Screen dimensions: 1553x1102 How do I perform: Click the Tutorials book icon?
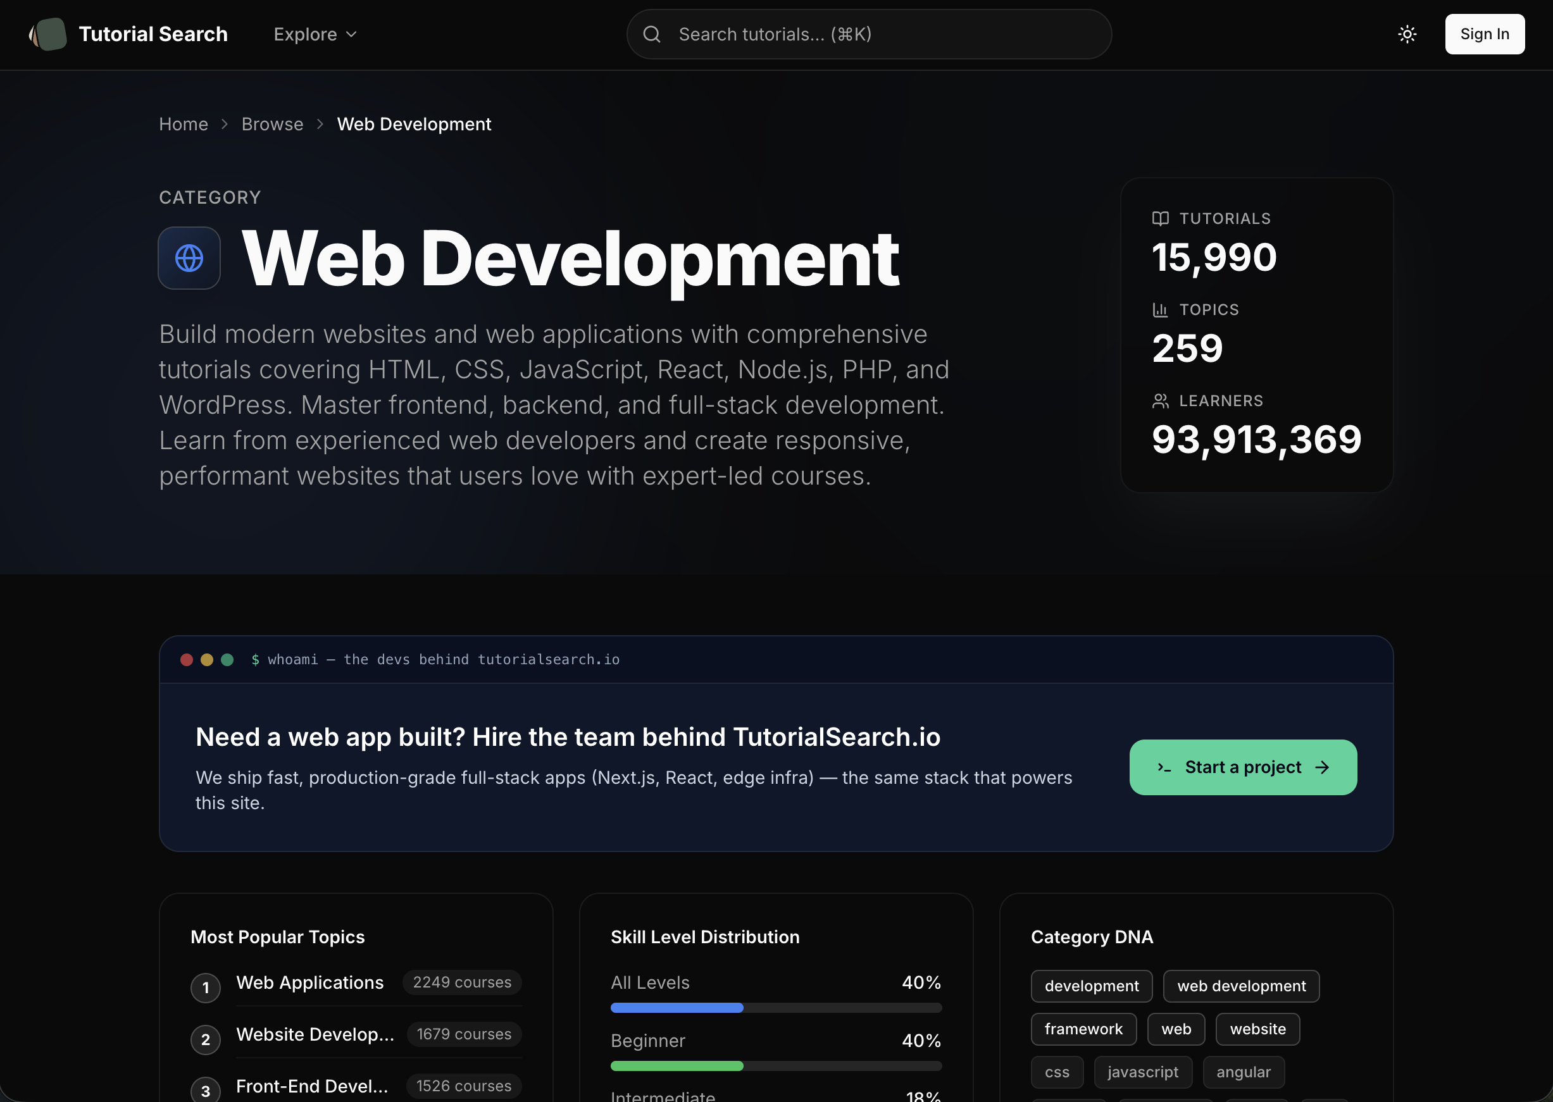(1160, 218)
